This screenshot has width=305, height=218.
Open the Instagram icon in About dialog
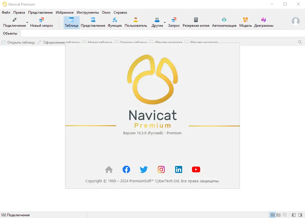point(161,169)
